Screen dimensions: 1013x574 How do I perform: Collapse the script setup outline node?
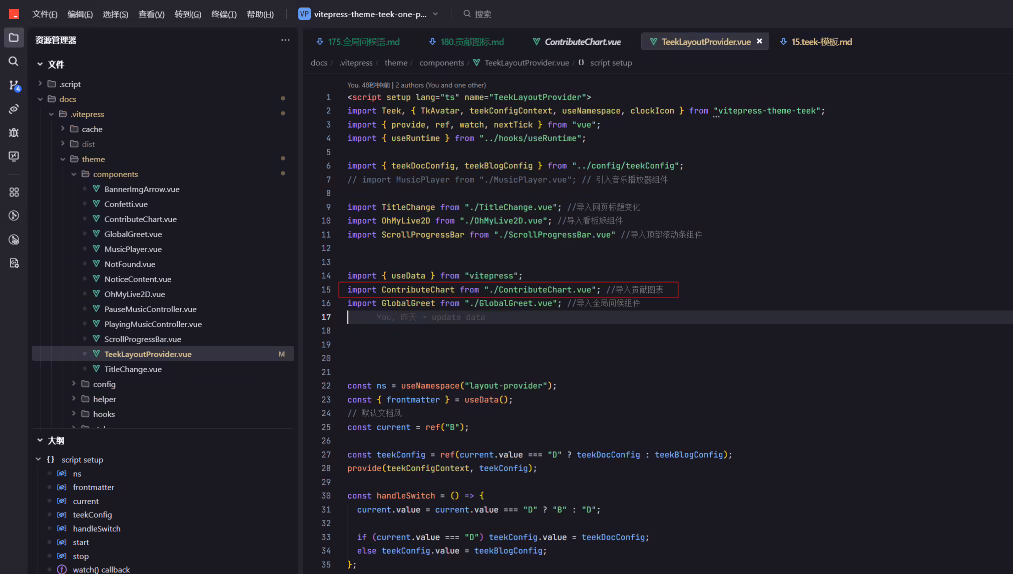[x=39, y=459]
